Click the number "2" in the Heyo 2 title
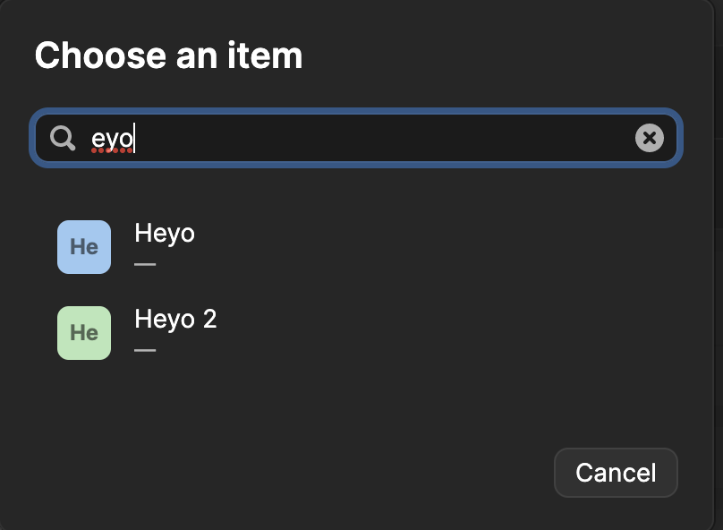The image size is (723, 530). tap(209, 320)
